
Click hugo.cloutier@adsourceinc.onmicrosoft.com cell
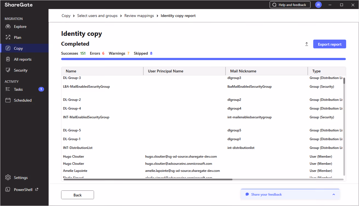click(x=179, y=164)
